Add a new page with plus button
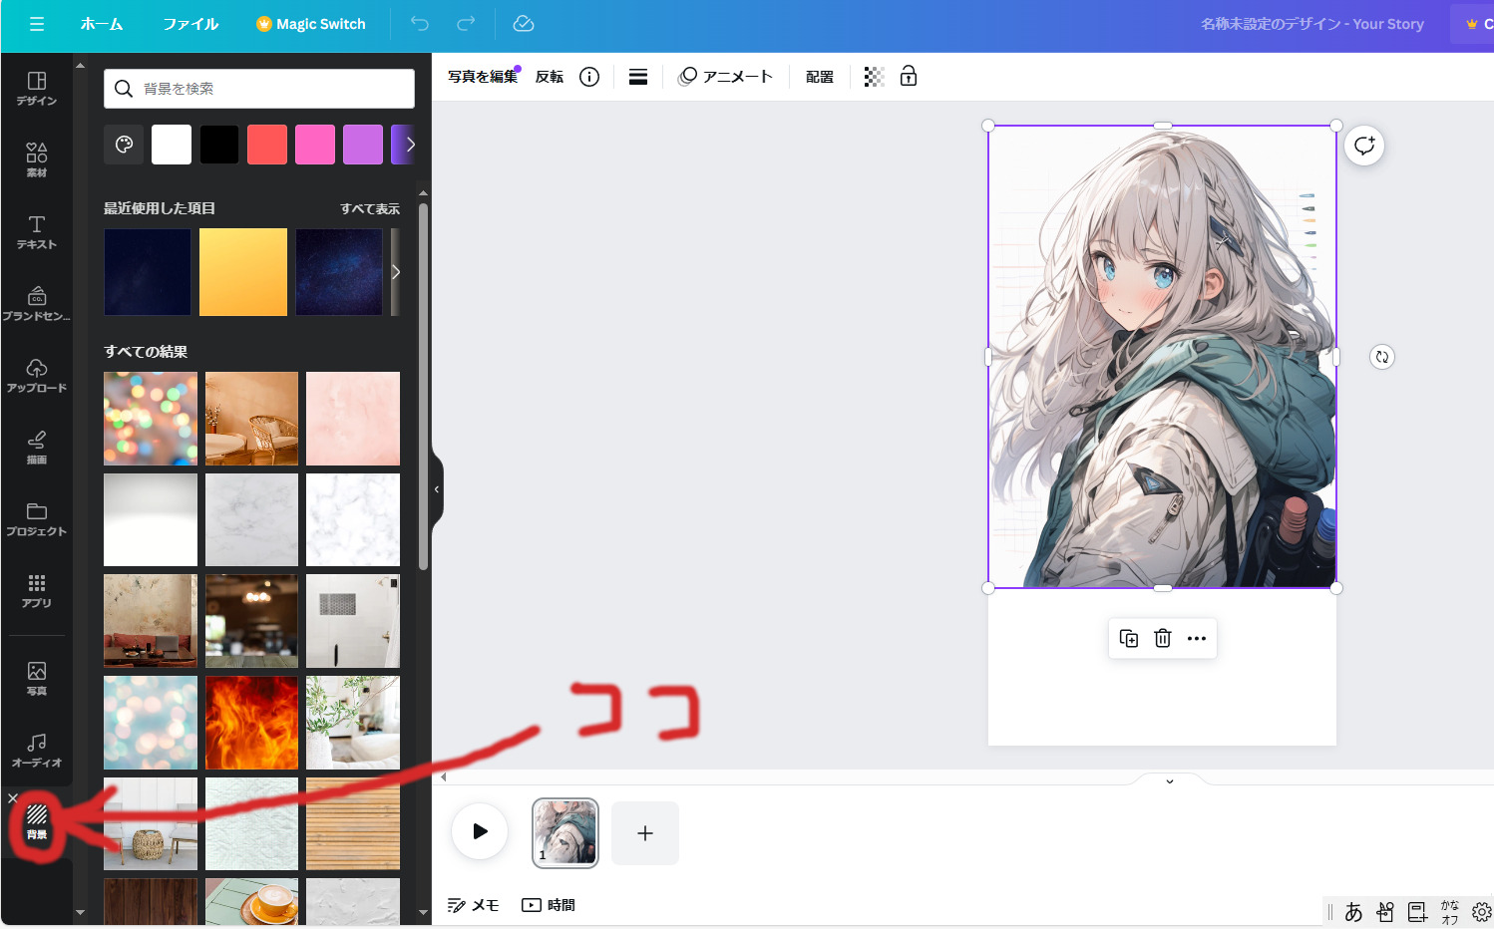This screenshot has width=1494, height=929. [x=645, y=832]
